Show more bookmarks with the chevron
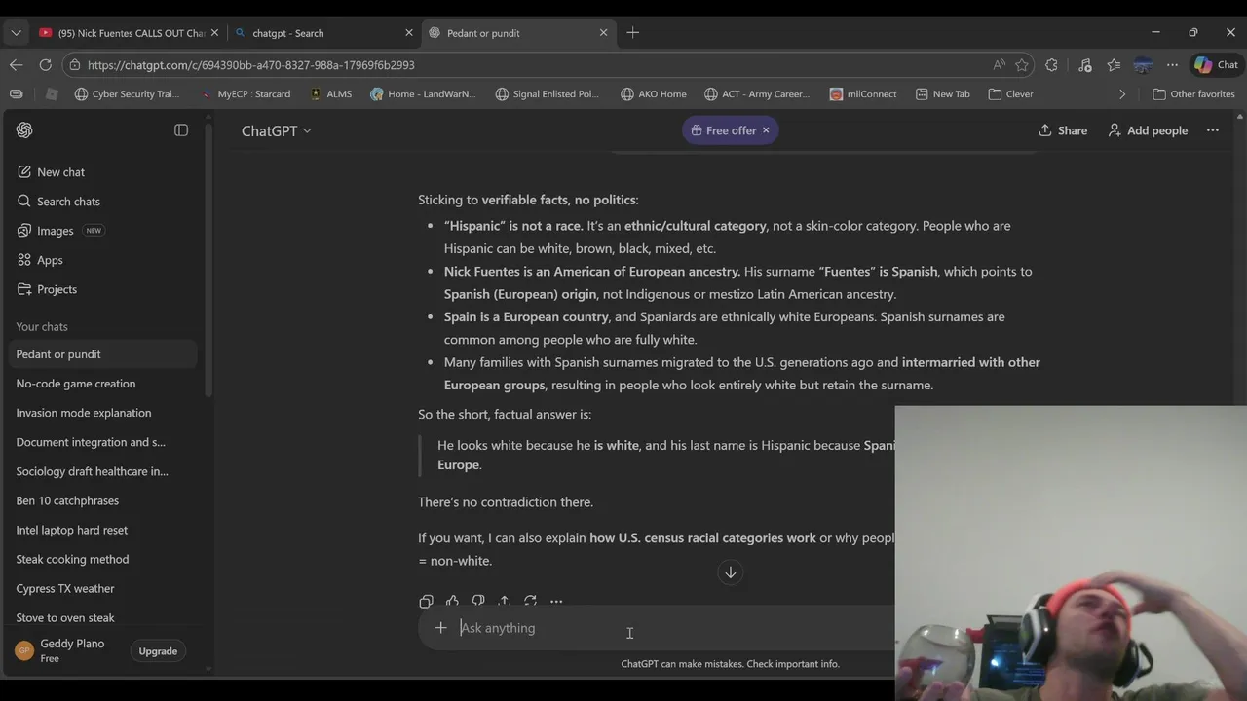This screenshot has width=1247, height=701. coord(1122,94)
